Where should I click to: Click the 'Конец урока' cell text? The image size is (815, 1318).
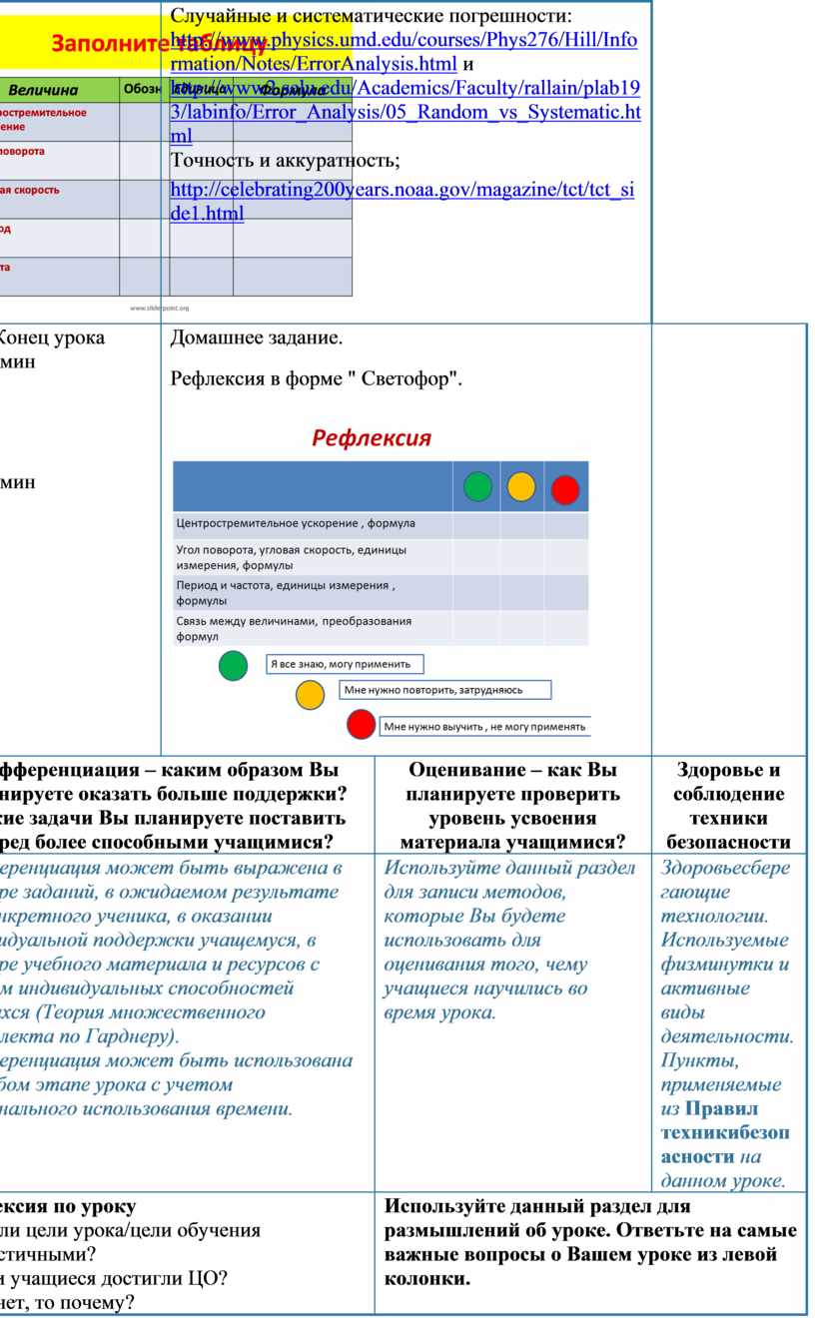[50, 337]
